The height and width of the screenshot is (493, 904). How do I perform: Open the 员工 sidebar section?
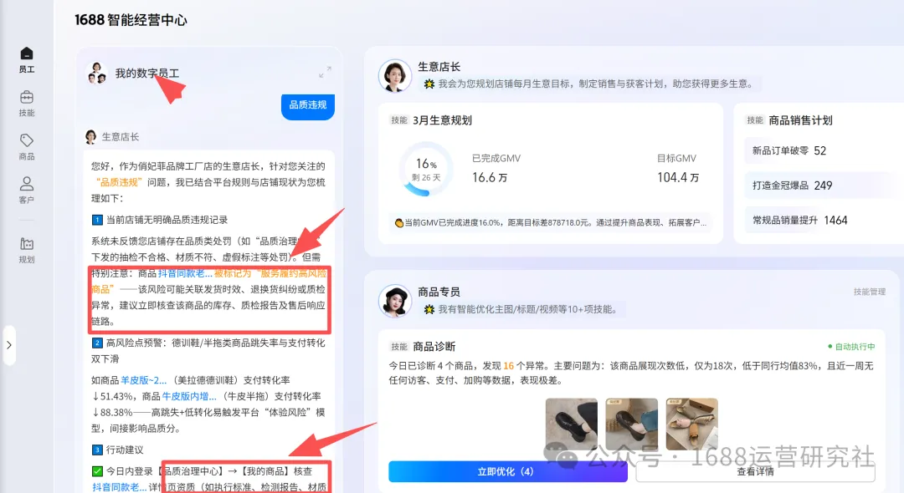(27, 60)
